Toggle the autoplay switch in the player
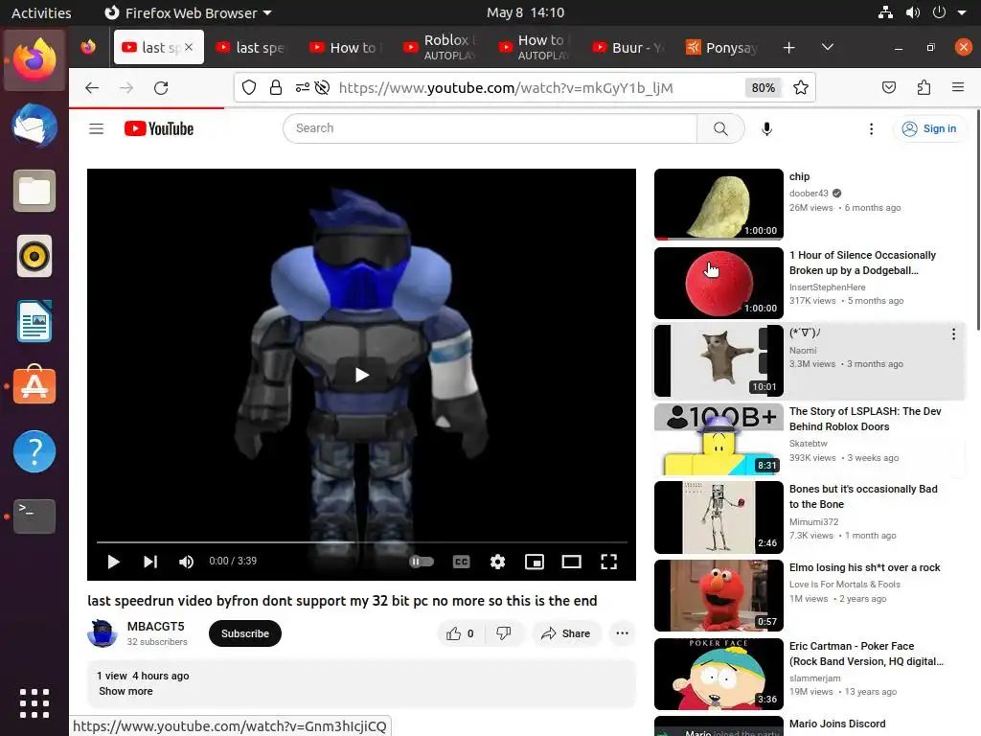Image resolution: width=981 pixels, height=736 pixels. [422, 562]
